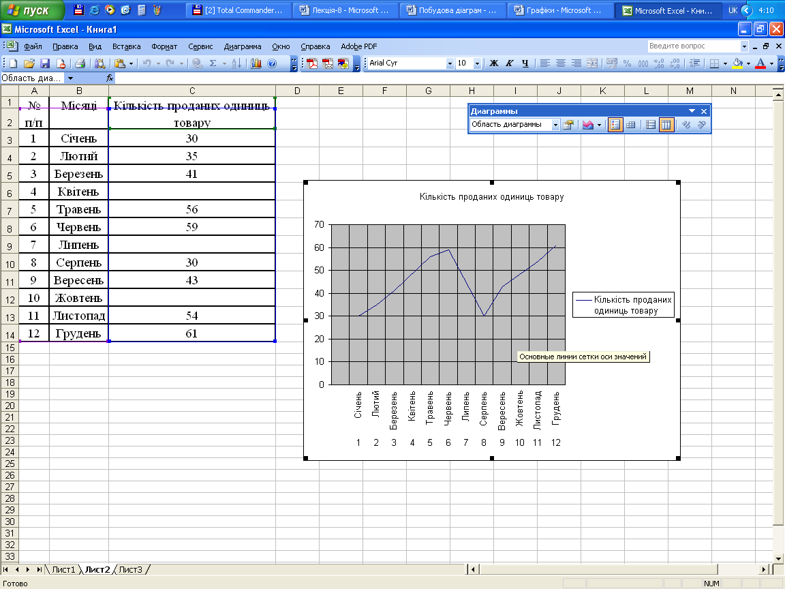Image resolution: width=785 pixels, height=589 pixels.
Task: Click the Save icon in the toolbar
Action: click(x=45, y=63)
